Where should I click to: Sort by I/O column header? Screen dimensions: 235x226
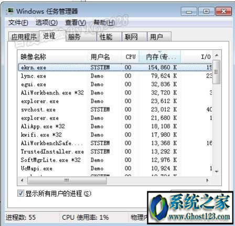tap(197, 57)
